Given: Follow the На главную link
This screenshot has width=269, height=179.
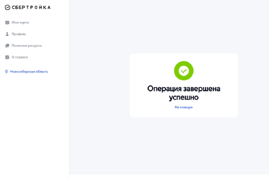Looking at the screenshot, I should point(184,107).
